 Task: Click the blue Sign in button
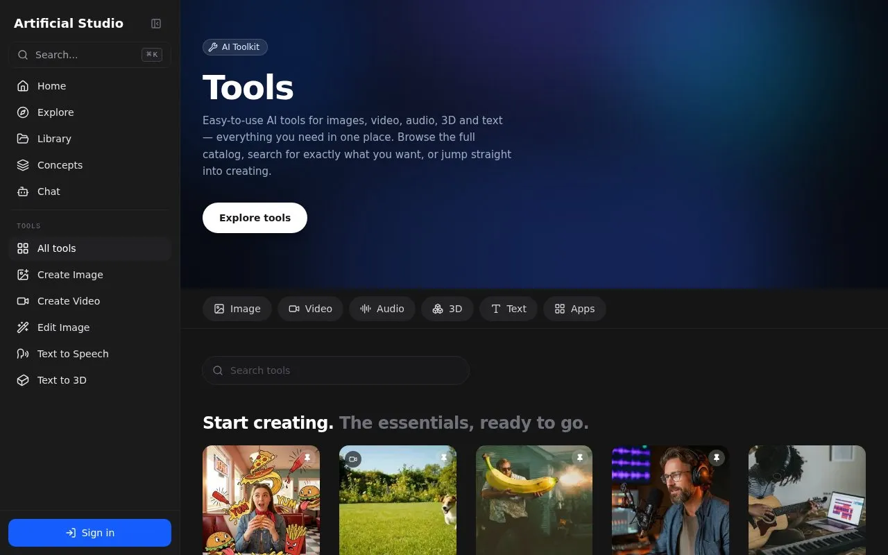pos(89,533)
